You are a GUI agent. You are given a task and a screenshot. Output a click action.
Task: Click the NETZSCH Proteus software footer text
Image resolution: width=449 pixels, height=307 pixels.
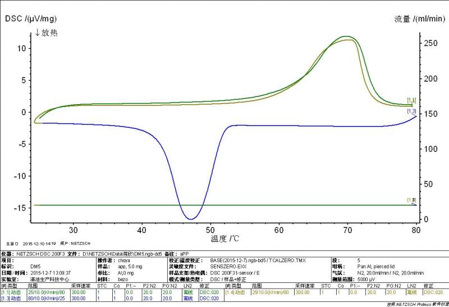click(418, 304)
